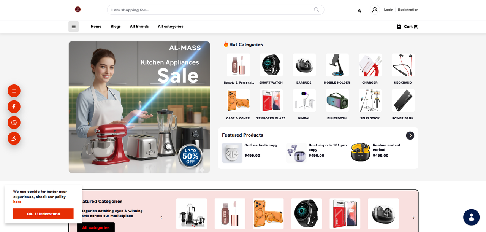The image size is (486, 232).
Task: Show next Featured Products with arrow
Action: (x=410, y=135)
